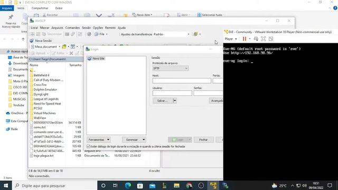Pause the VM in VMware Player
The width and height of the screenshot is (338, 190).
point(244,39)
